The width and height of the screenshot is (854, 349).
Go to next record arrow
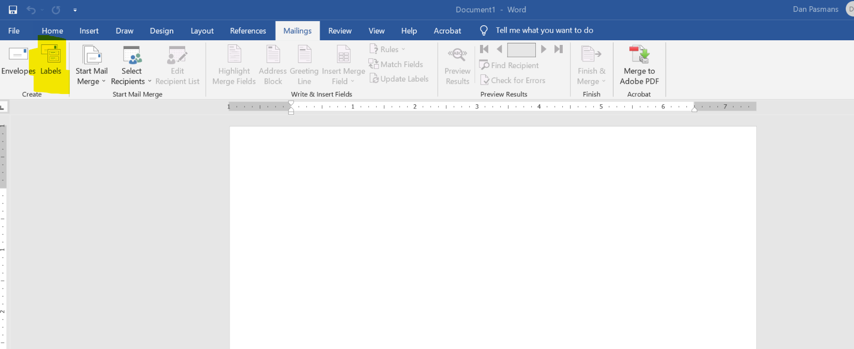pyautogui.click(x=544, y=49)
